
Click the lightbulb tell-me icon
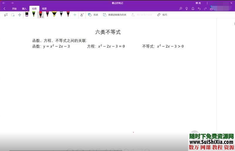187,9
